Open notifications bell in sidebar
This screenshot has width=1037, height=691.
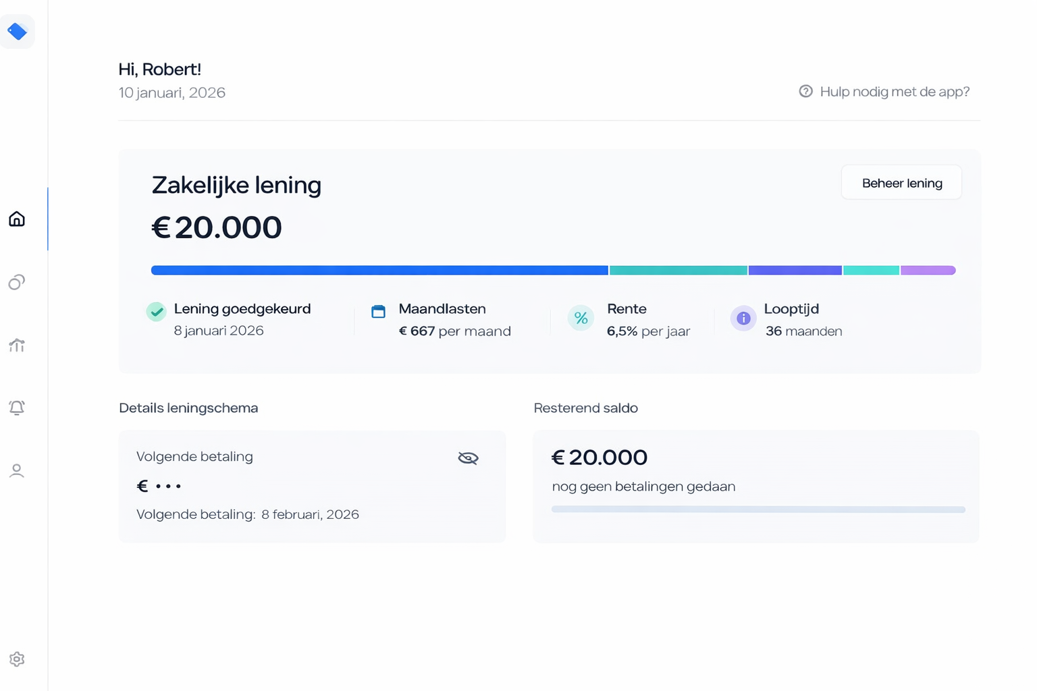click(x=17, y=408)
